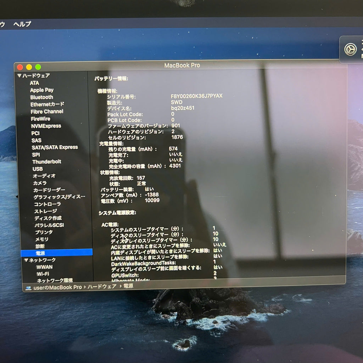This screenshot has width=363, height=363.
Task: Close the MacBook Pro window
Action: (20, 67)
